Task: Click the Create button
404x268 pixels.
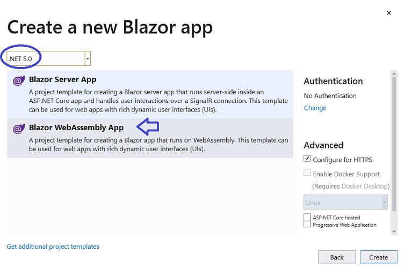Action: [379, 257]
